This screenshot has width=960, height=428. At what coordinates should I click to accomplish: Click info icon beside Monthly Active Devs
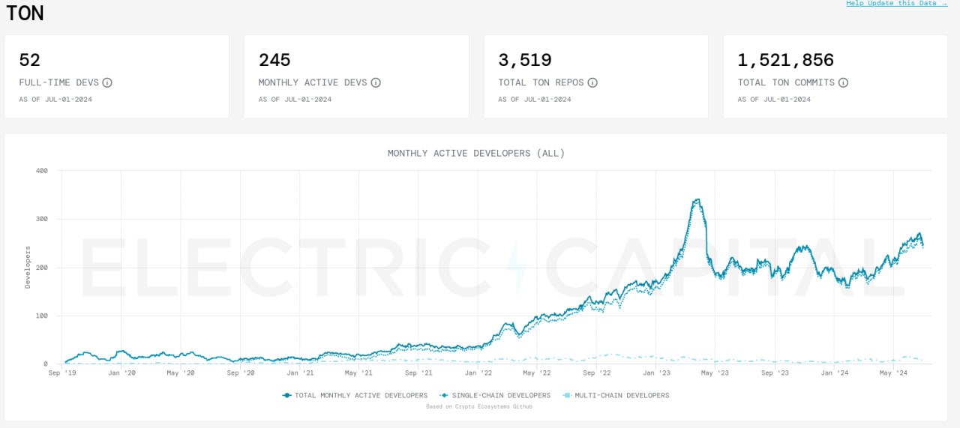tap(376, 82)
